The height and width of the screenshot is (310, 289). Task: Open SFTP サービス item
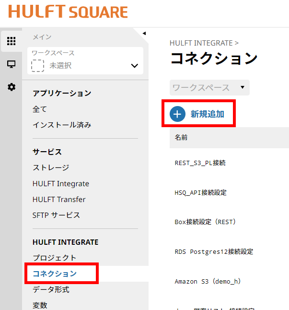click(56, 215)
